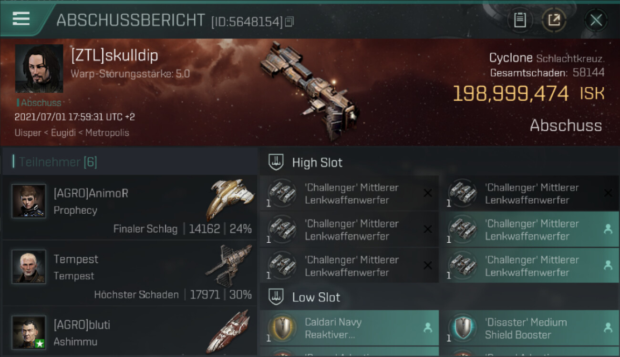The image size is (620, 357).
Task: Share the kill report externally
Action: (554, 20)
